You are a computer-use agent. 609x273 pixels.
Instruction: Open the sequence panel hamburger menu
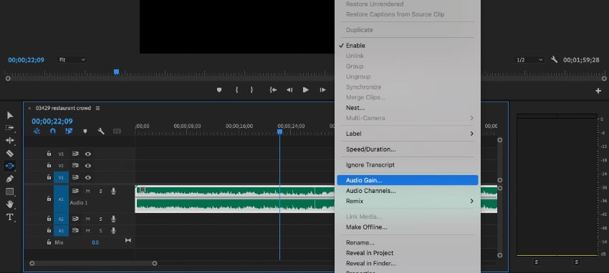98,108
